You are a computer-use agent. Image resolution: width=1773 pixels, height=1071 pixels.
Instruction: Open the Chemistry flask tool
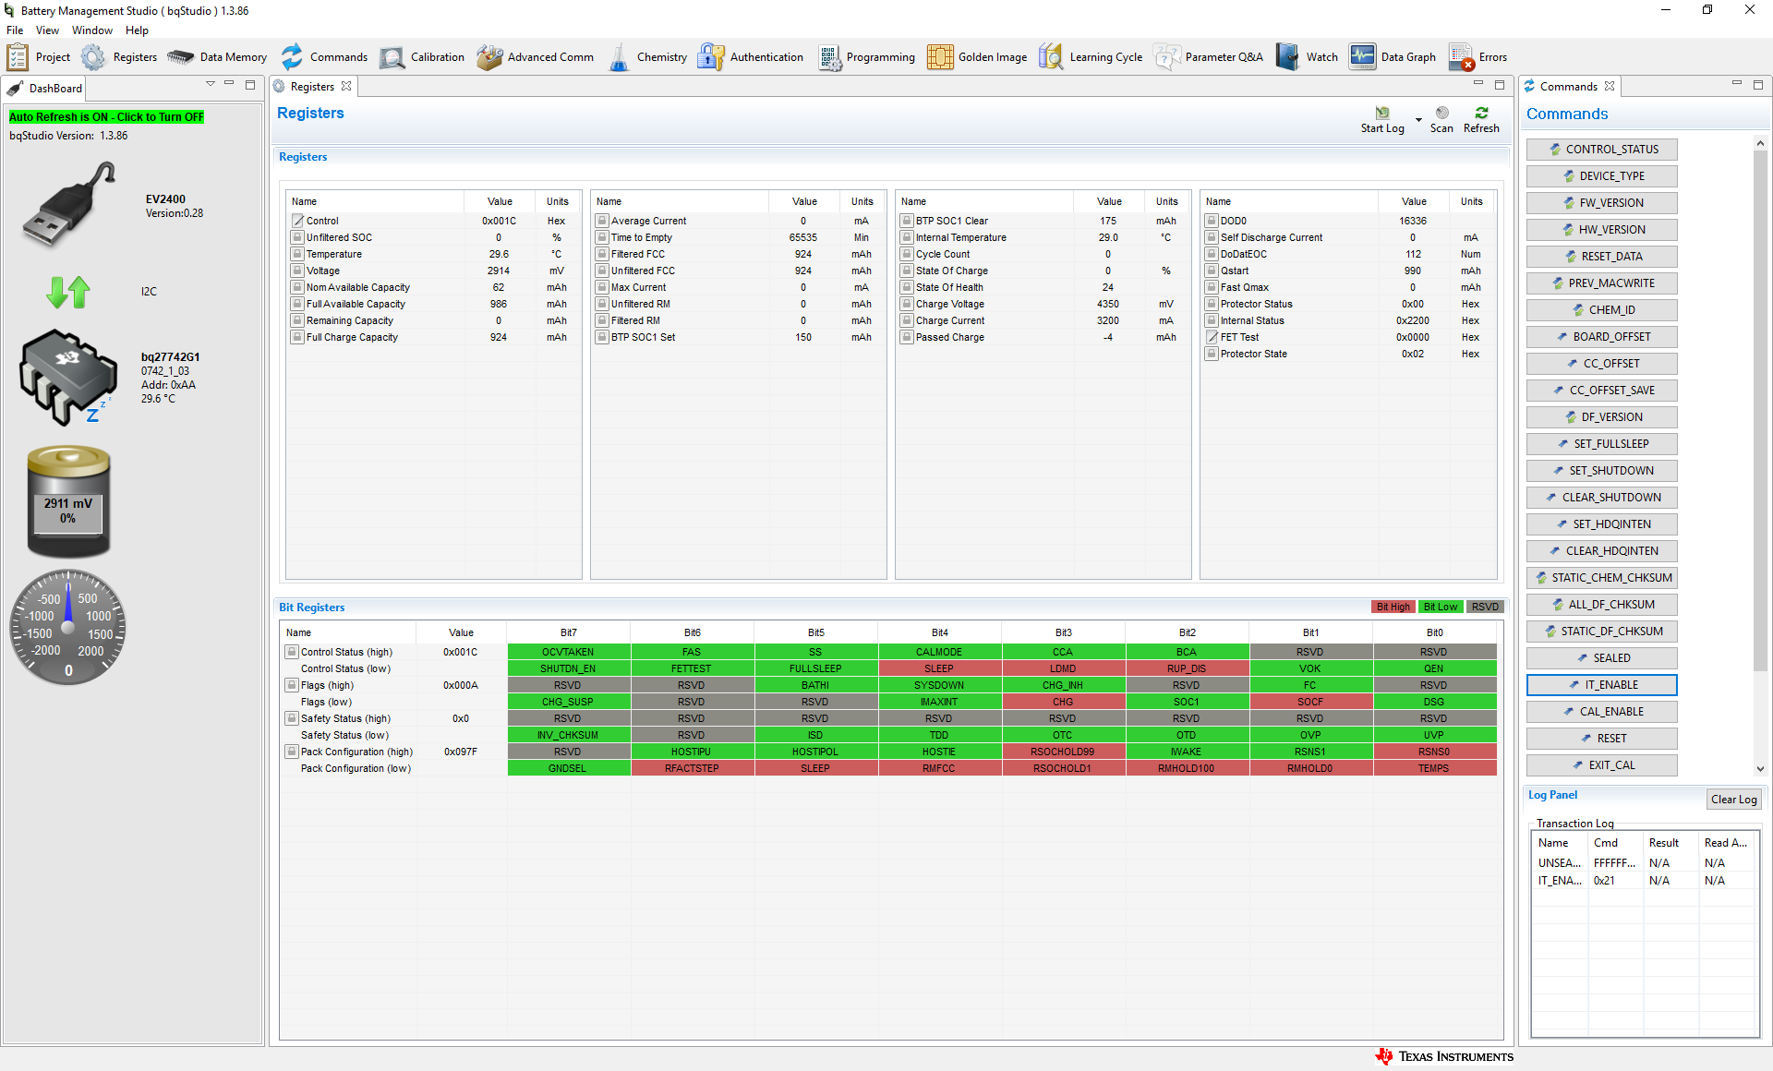pyautogui.click(x=647, y=57)
